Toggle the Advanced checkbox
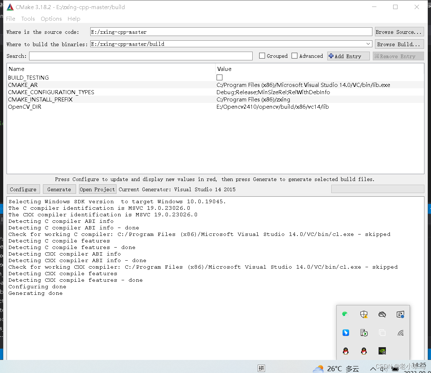This screenshot has height=373, width=431. 294,56
